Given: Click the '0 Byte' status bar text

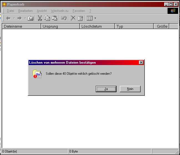Looking at the screenshot, I should 73,151.
